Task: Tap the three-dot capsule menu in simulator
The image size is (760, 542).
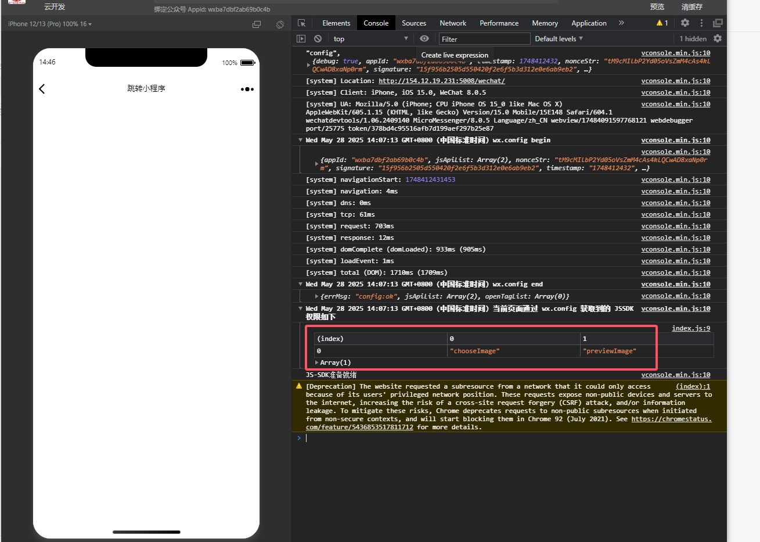Action: (247, 89)
